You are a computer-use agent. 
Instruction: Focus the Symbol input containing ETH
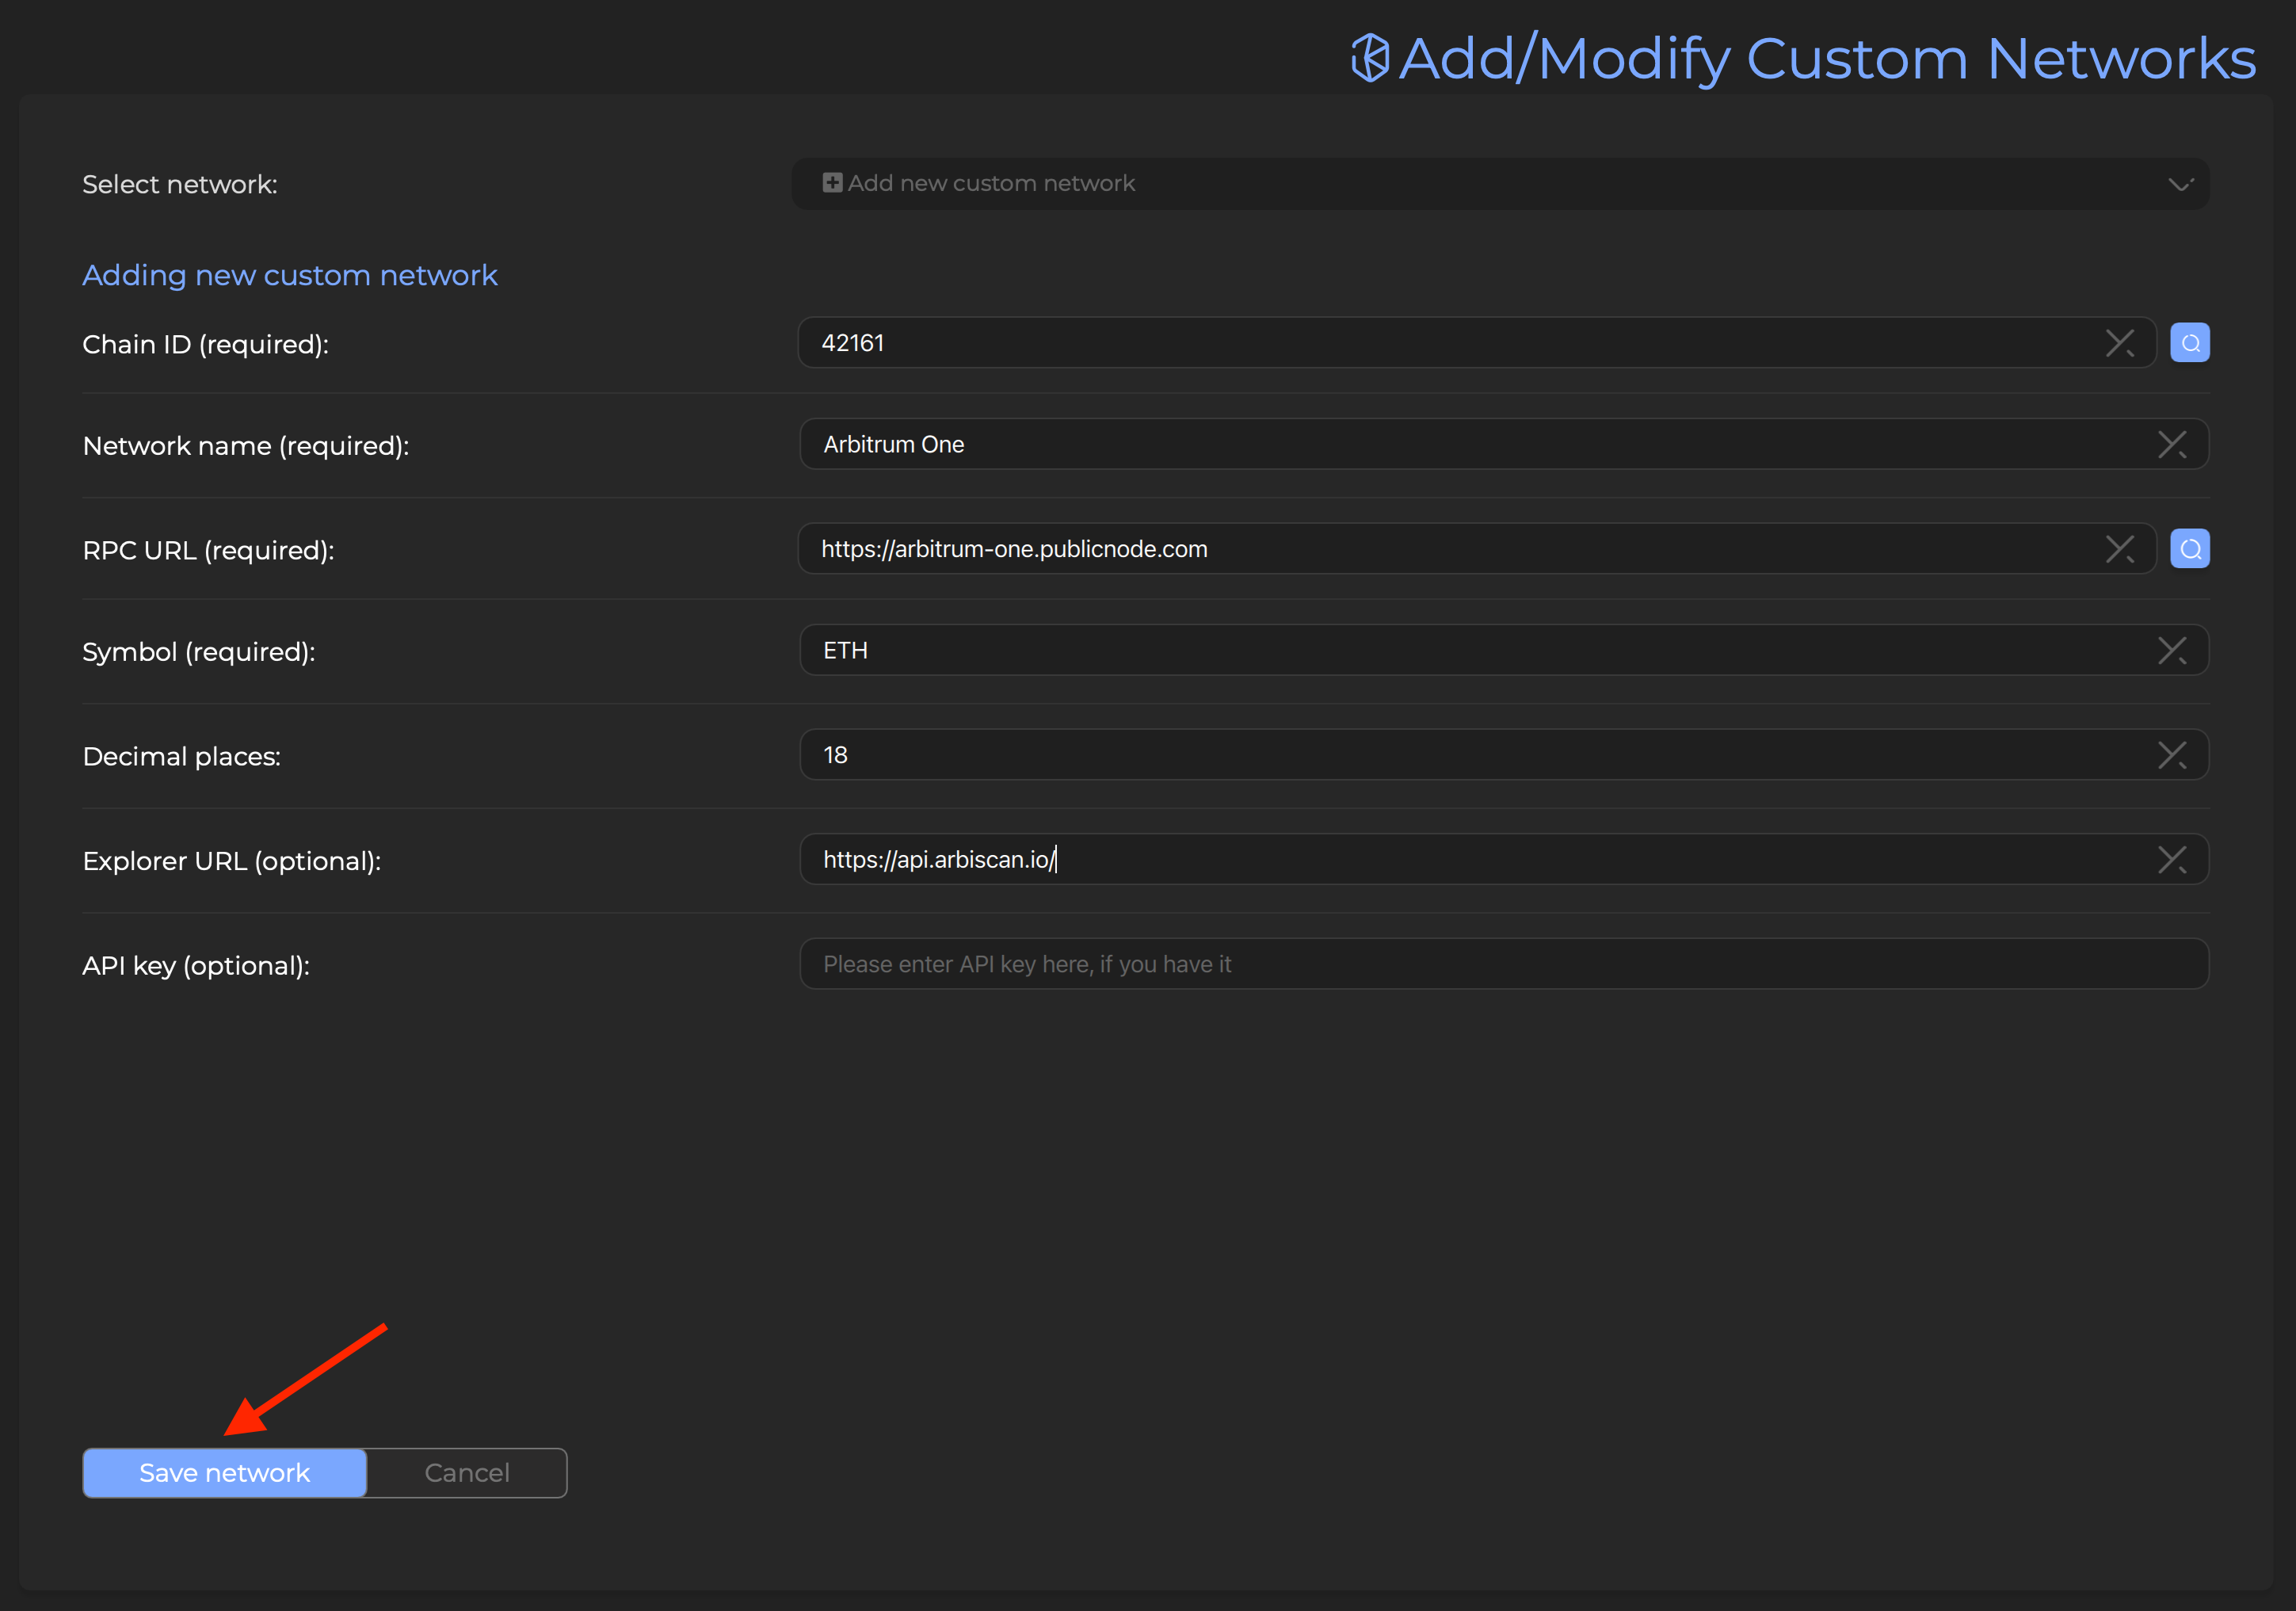tap(1400, 651)
